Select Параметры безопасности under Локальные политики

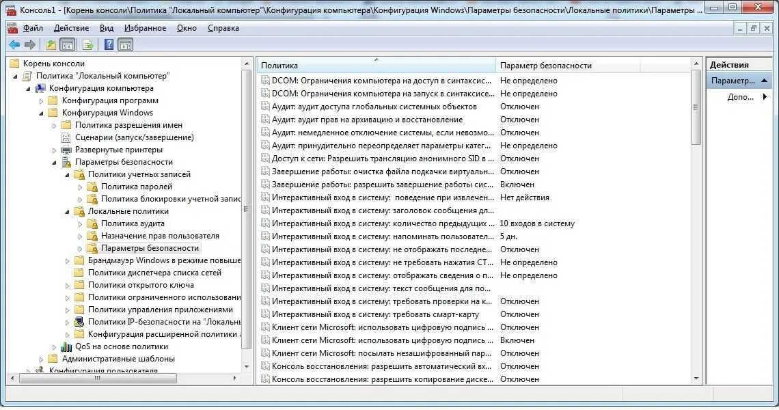coord(150,247)
